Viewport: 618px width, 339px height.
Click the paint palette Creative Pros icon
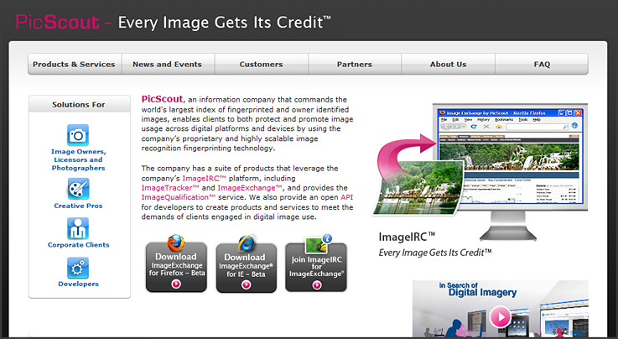(x=78, y=189)
